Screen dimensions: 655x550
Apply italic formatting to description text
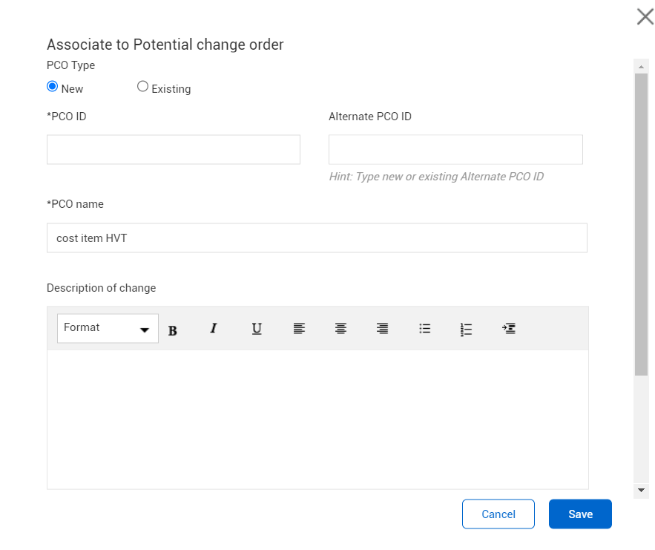click(214, 329)
